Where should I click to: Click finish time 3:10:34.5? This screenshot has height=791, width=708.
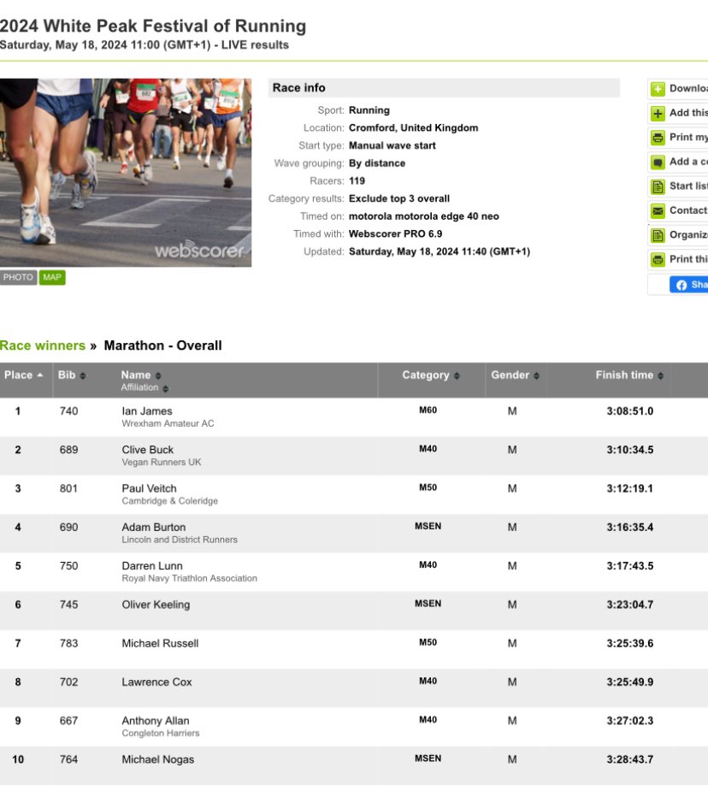(x=630, y=450)
